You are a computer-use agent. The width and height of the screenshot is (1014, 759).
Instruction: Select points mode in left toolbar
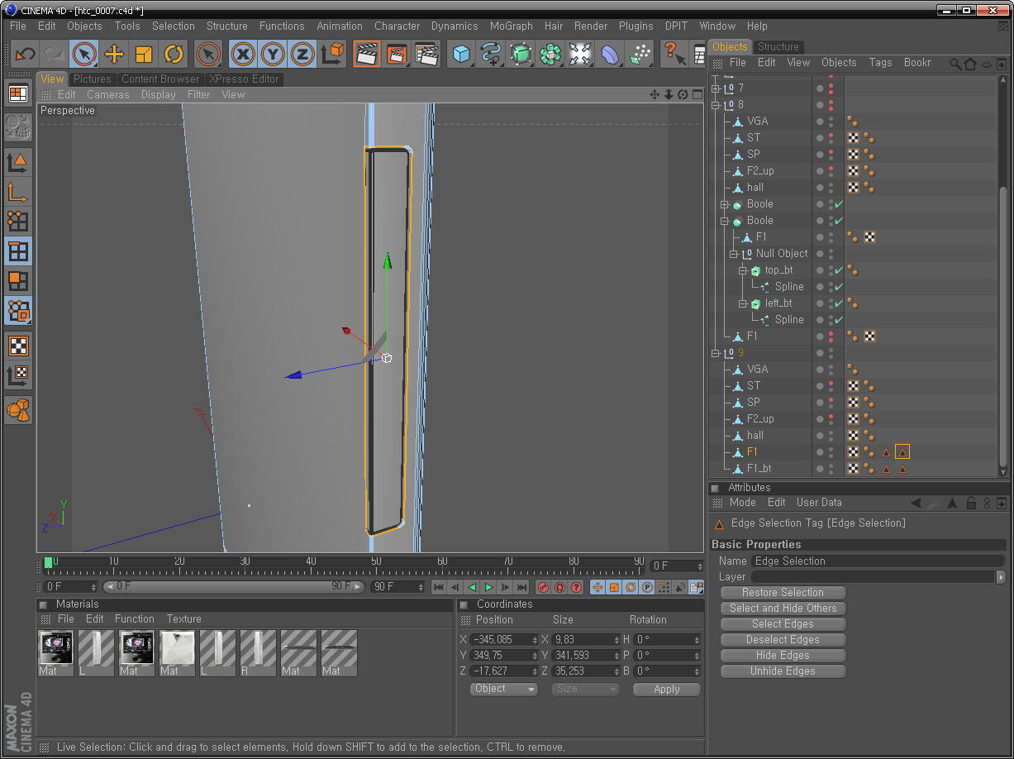pos(18,221)
